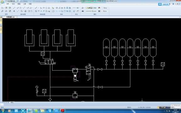The width and height of the screenshot is (181, 113).
Task: Select the model tab below canvas
Action: tap(12, 102)
